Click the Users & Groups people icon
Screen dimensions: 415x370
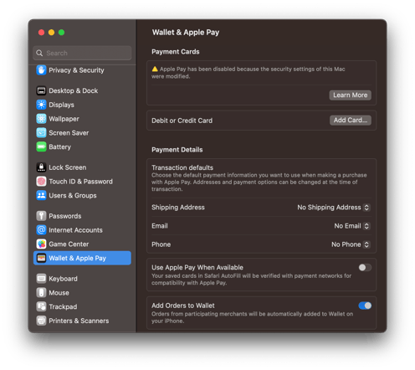point(41,195)
